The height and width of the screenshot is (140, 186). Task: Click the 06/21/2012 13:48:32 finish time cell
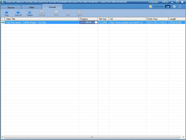click(x=157, y=22)
